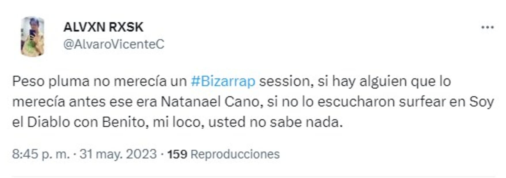Click the divider line below the tweet
Viewport: 506px width, 178px height.
pos(254,176)
